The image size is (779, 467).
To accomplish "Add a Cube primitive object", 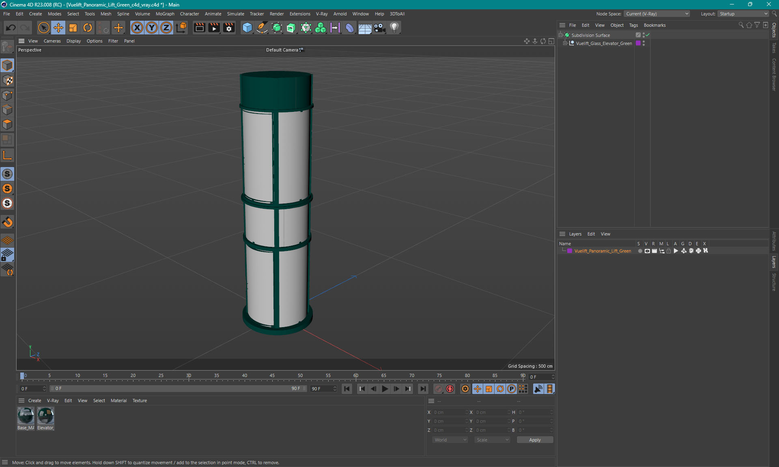I will click(247, 28).
